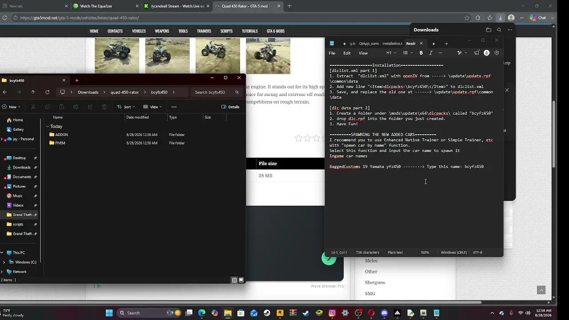569x320 pixels.
Task: Delete selected item with trash icon
Action: pos(104,107)
